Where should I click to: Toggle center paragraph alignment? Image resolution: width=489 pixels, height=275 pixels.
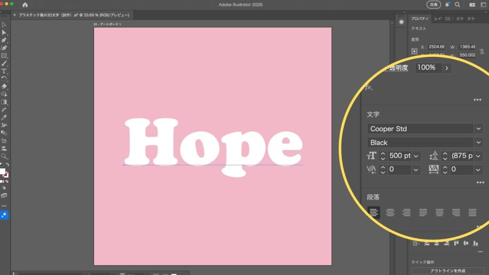(390, 212)
